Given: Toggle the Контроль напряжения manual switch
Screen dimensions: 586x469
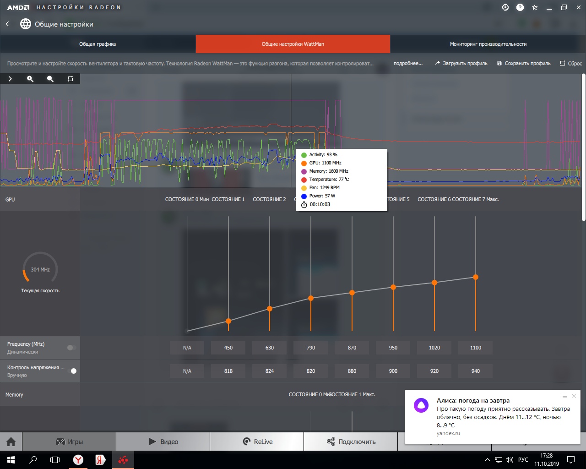Looking at the screenshot, I should point(71,371).
